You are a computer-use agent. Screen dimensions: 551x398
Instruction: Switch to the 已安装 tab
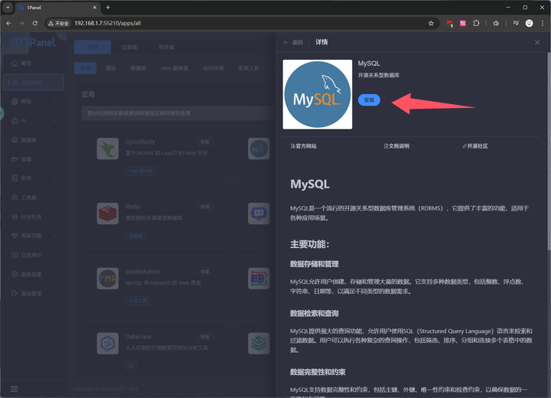[129, 47]
